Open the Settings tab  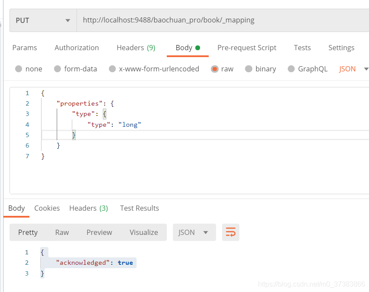pos(341,48)
